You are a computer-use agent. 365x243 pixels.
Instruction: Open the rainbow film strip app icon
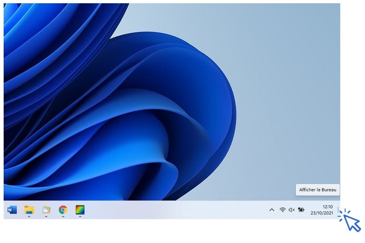pyautogui.click(x=80, y=210)
